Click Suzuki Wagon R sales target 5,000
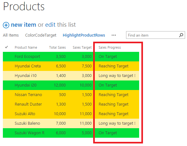 pos(87,133)
